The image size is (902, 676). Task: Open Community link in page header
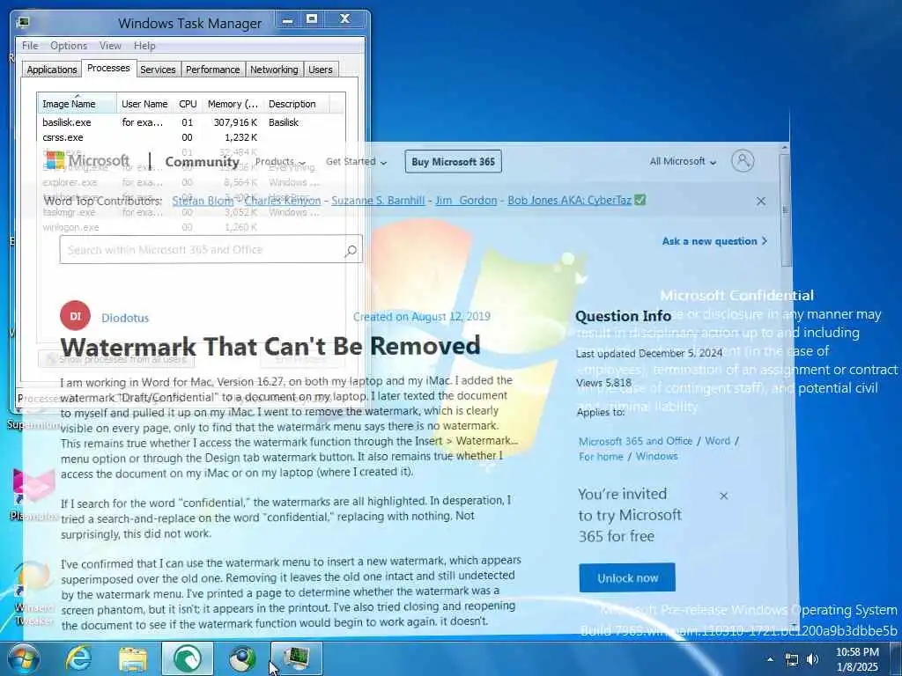[x=202, y=162]
